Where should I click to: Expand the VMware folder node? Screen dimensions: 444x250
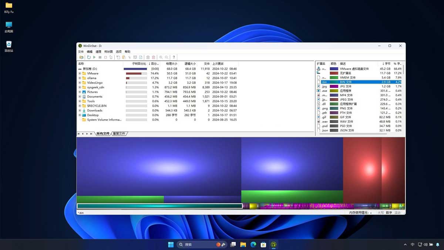[x=80, y=73]
